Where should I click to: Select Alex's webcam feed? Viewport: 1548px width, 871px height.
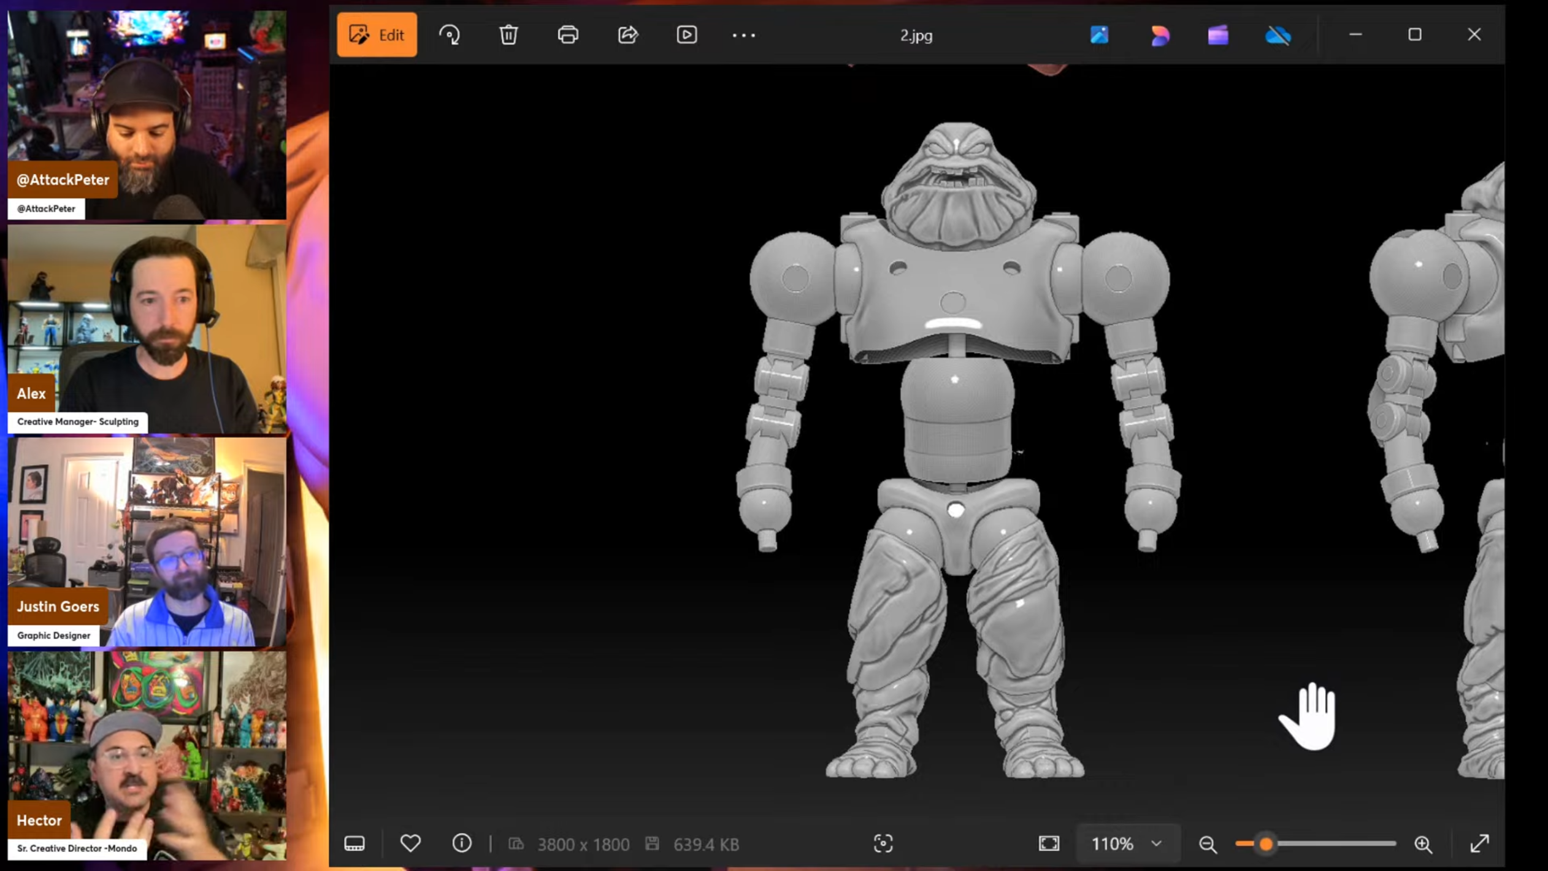click(147, 329)
